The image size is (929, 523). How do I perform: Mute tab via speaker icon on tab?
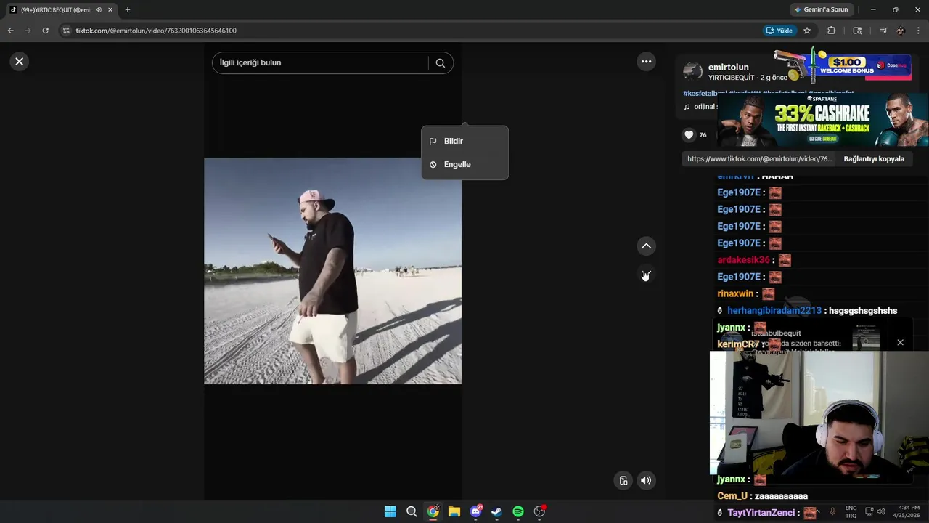pos(99,10)
